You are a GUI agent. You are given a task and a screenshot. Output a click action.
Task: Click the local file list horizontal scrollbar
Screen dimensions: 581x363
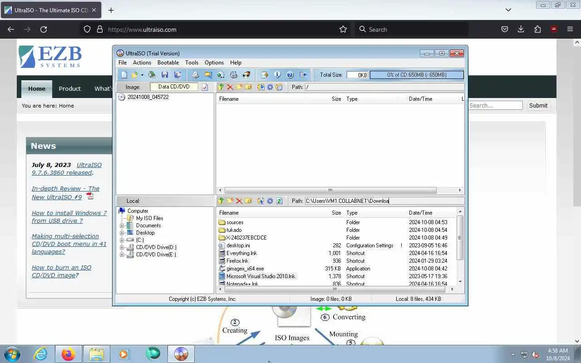pos(335,289)
